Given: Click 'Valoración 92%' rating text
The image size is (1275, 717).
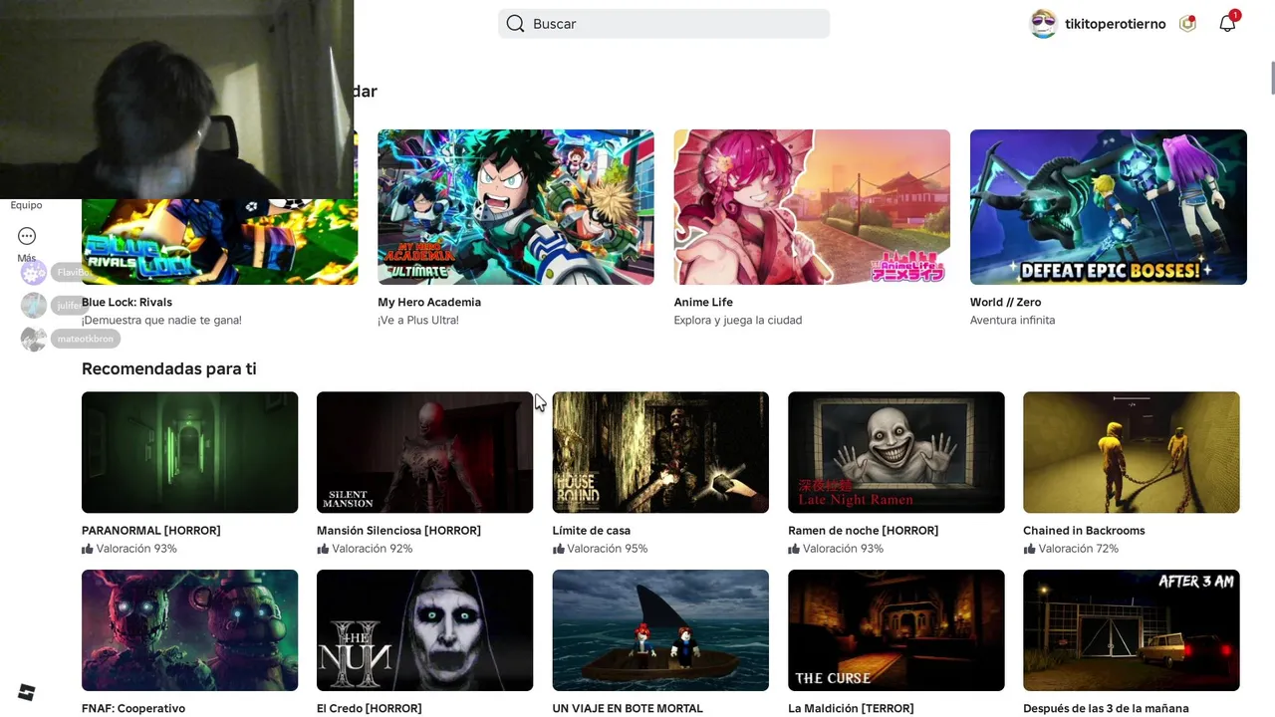Looking at the screenshot, I should click(x=372, y=549).
